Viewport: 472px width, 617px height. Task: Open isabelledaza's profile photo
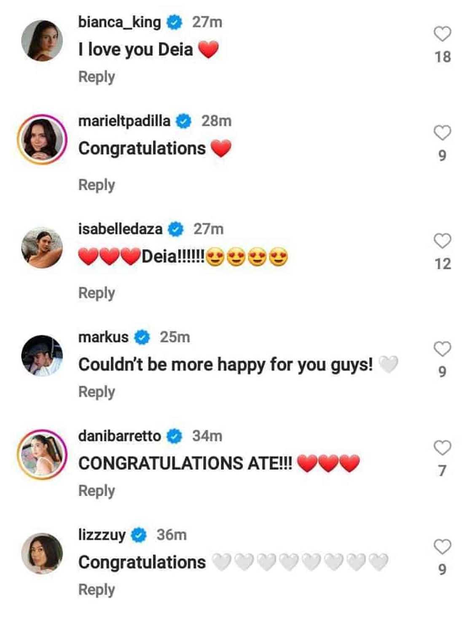tap(42, 247)
